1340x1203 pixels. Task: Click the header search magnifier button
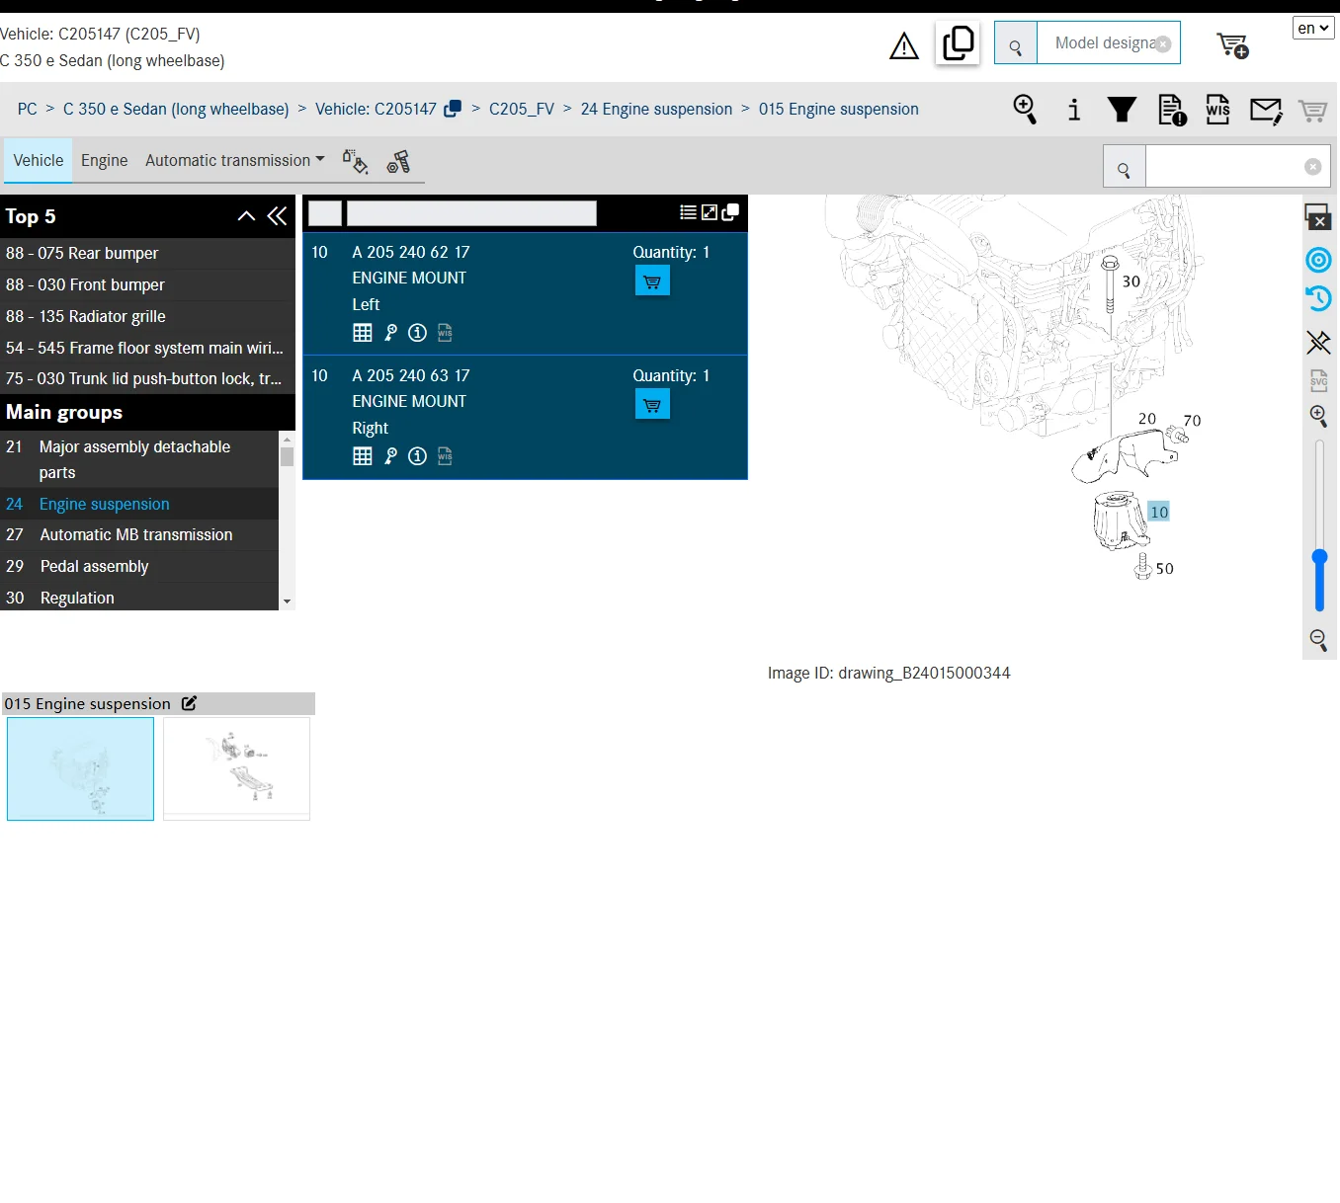[1016, 43]
